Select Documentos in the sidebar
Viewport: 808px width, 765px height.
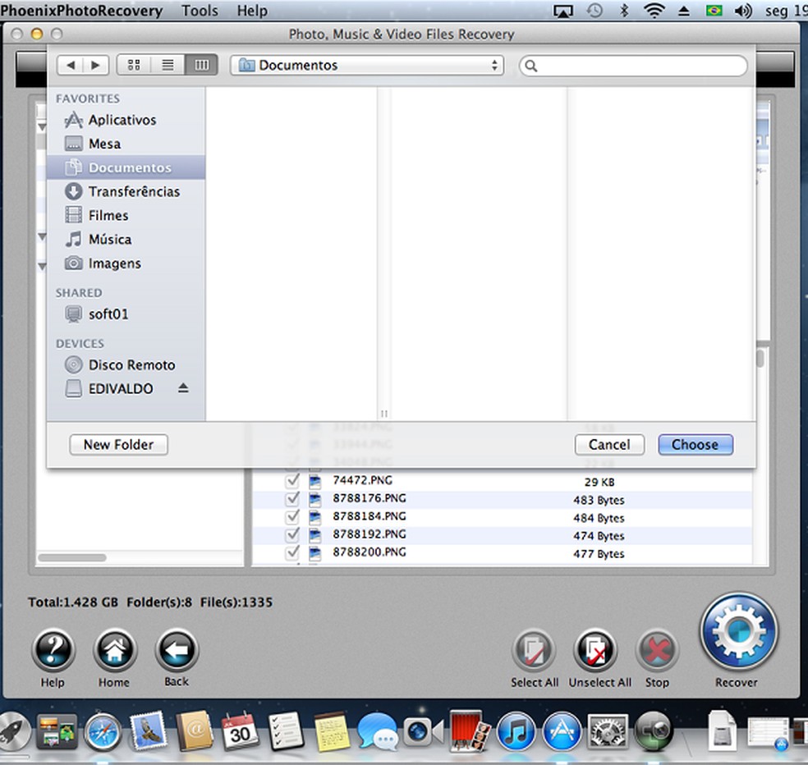[126, 167]
